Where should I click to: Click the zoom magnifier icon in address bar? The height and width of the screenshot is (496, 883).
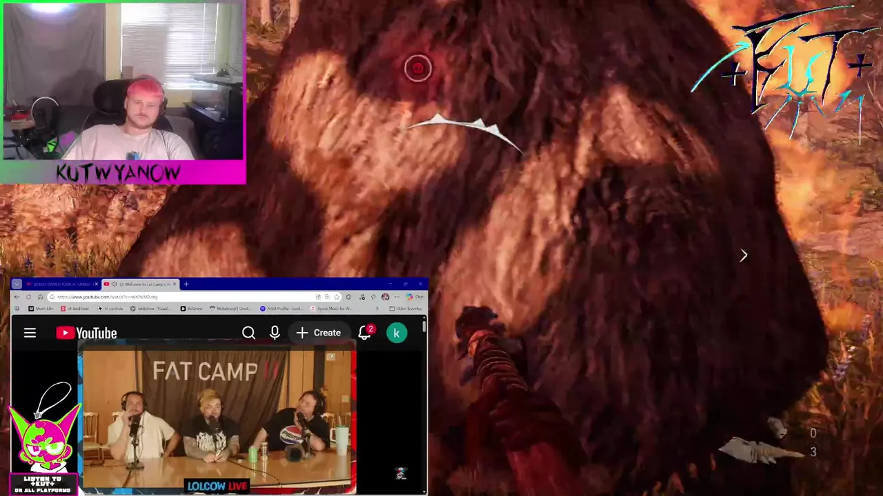point(327,297)
